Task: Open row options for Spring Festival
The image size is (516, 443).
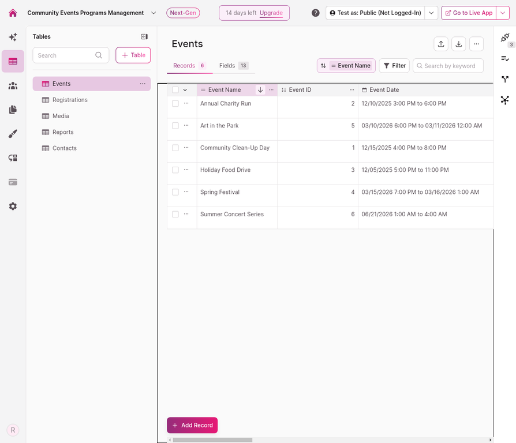Action: tap(186, 192)
